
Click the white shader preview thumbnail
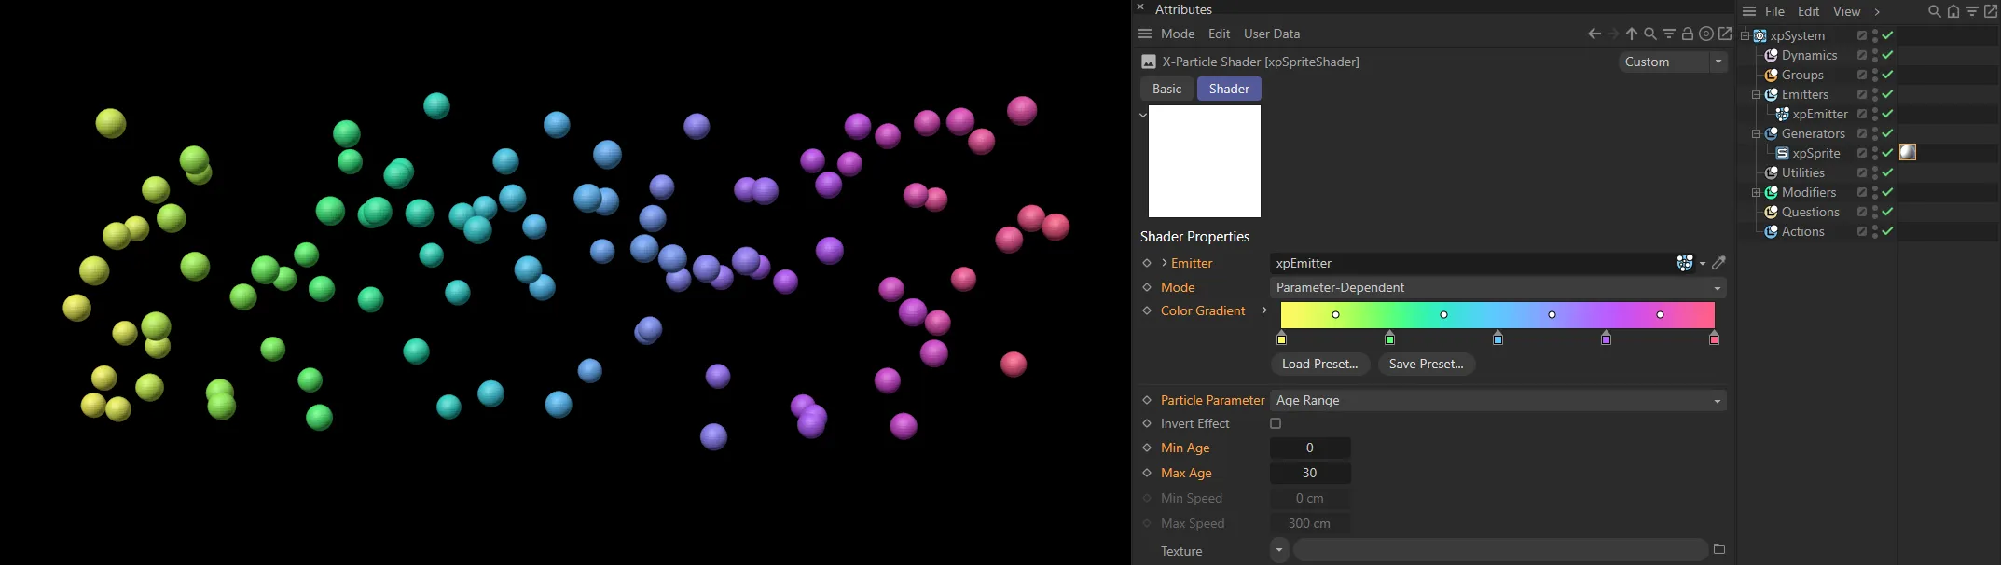point(1205,161)
